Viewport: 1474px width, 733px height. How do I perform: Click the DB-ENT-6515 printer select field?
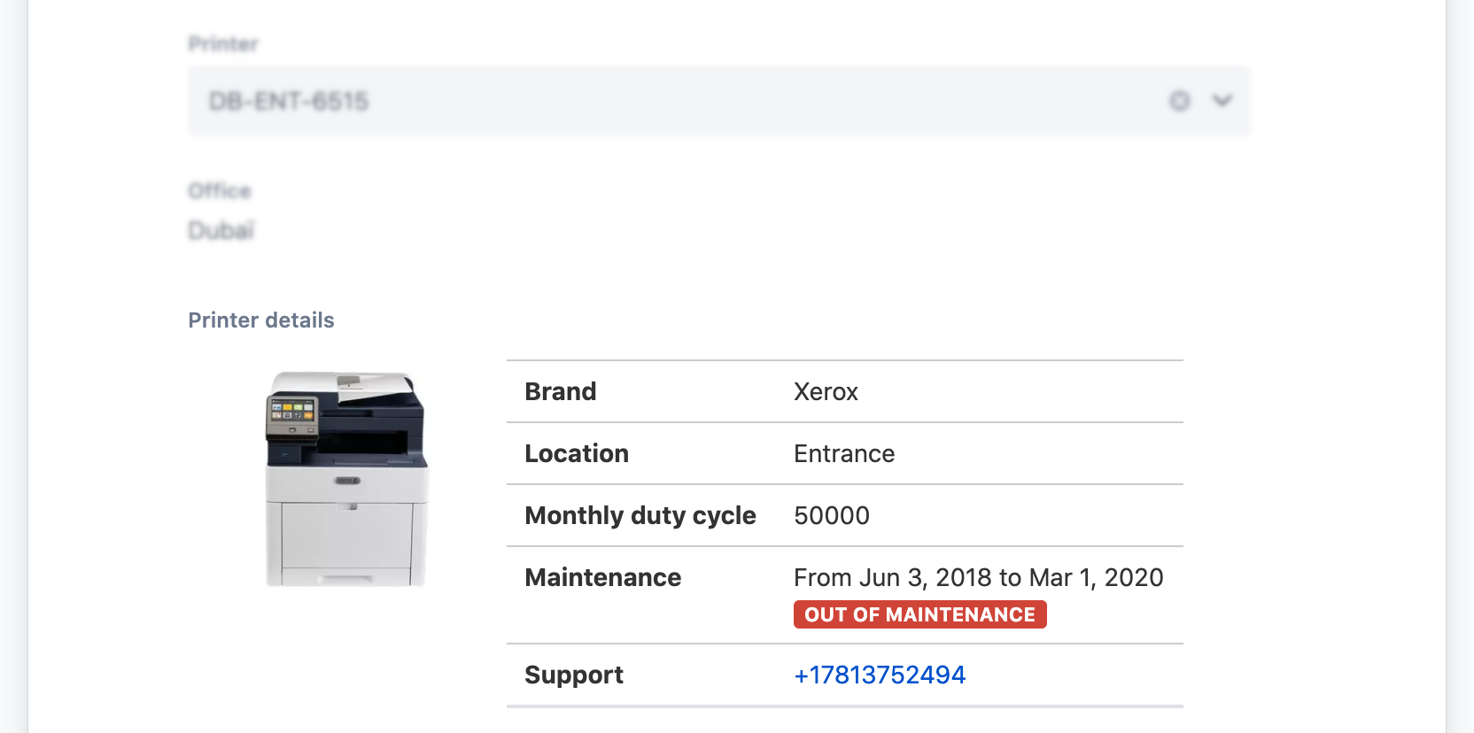620,101
